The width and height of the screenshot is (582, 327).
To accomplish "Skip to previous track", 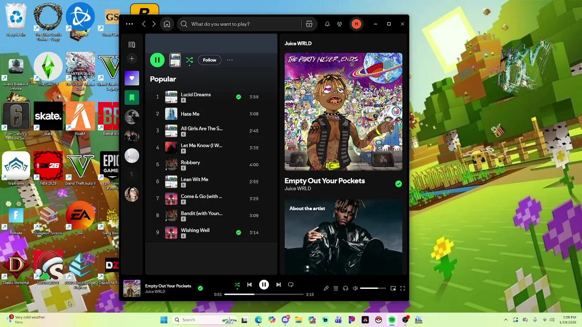I will tap(249, 285).
